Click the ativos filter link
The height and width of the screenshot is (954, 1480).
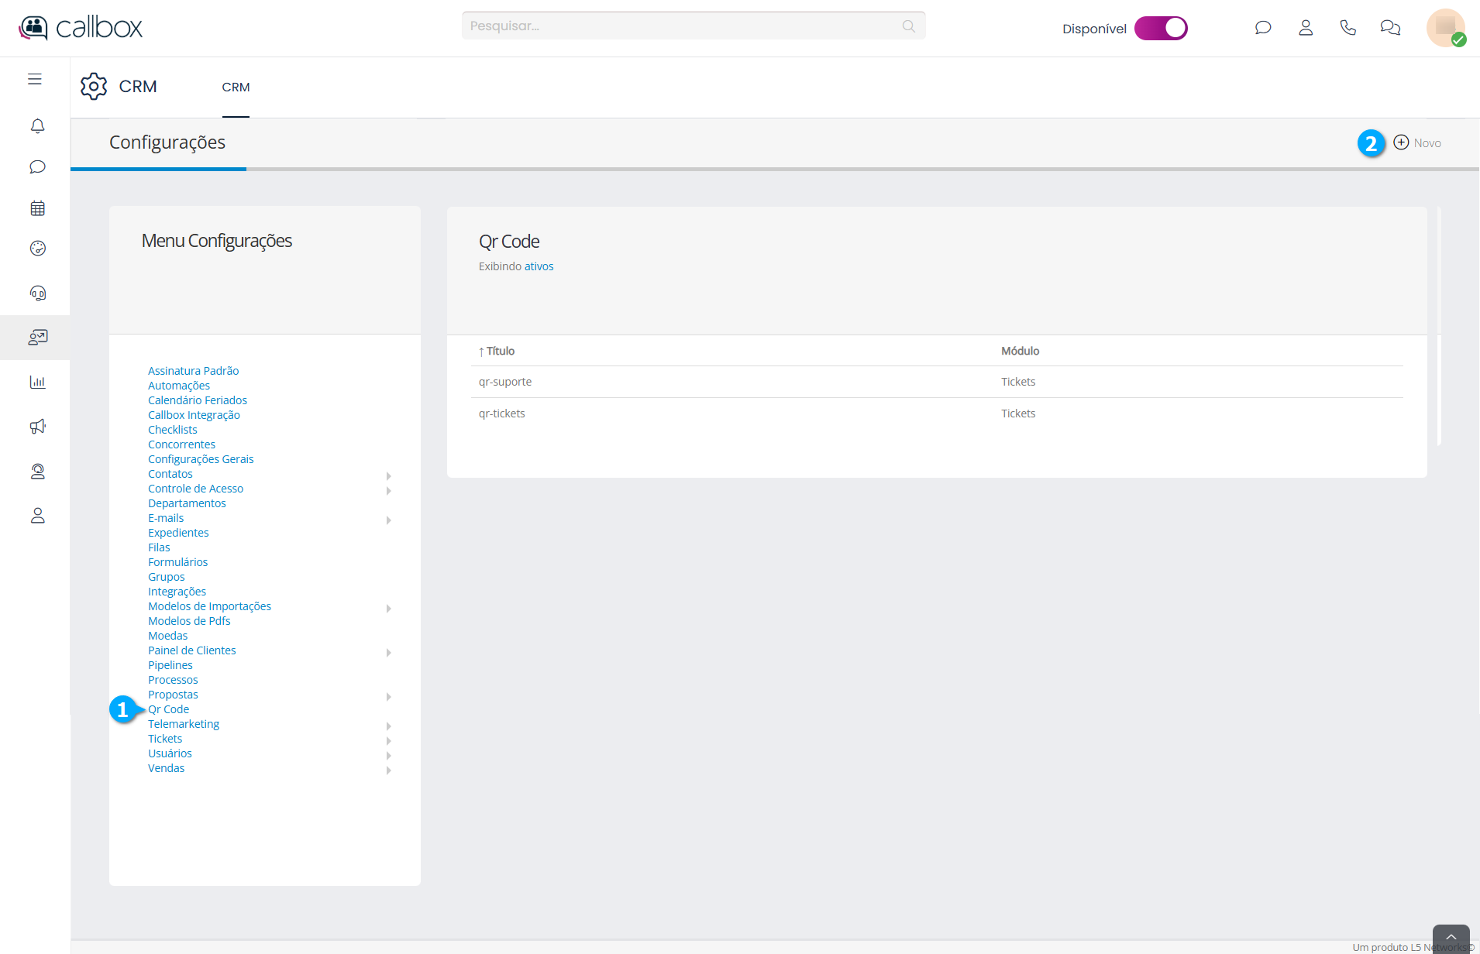click(x=538, y=266)
